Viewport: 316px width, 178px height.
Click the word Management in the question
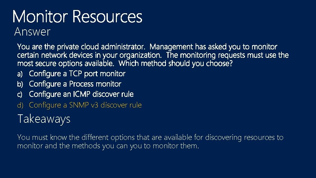point(171,47)
